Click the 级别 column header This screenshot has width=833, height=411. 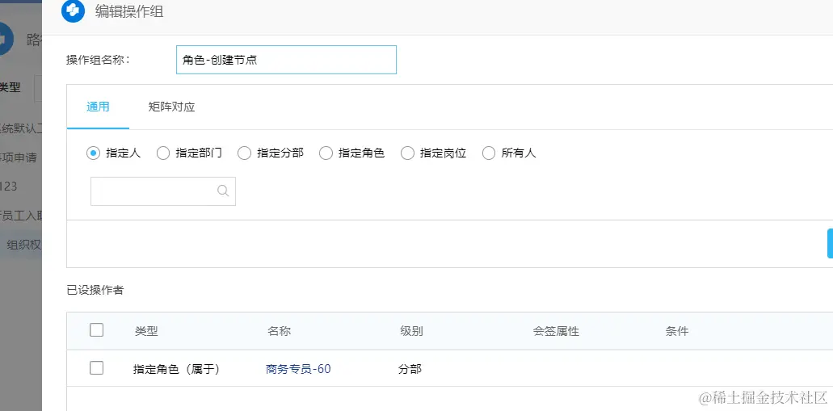click(412, 331)
